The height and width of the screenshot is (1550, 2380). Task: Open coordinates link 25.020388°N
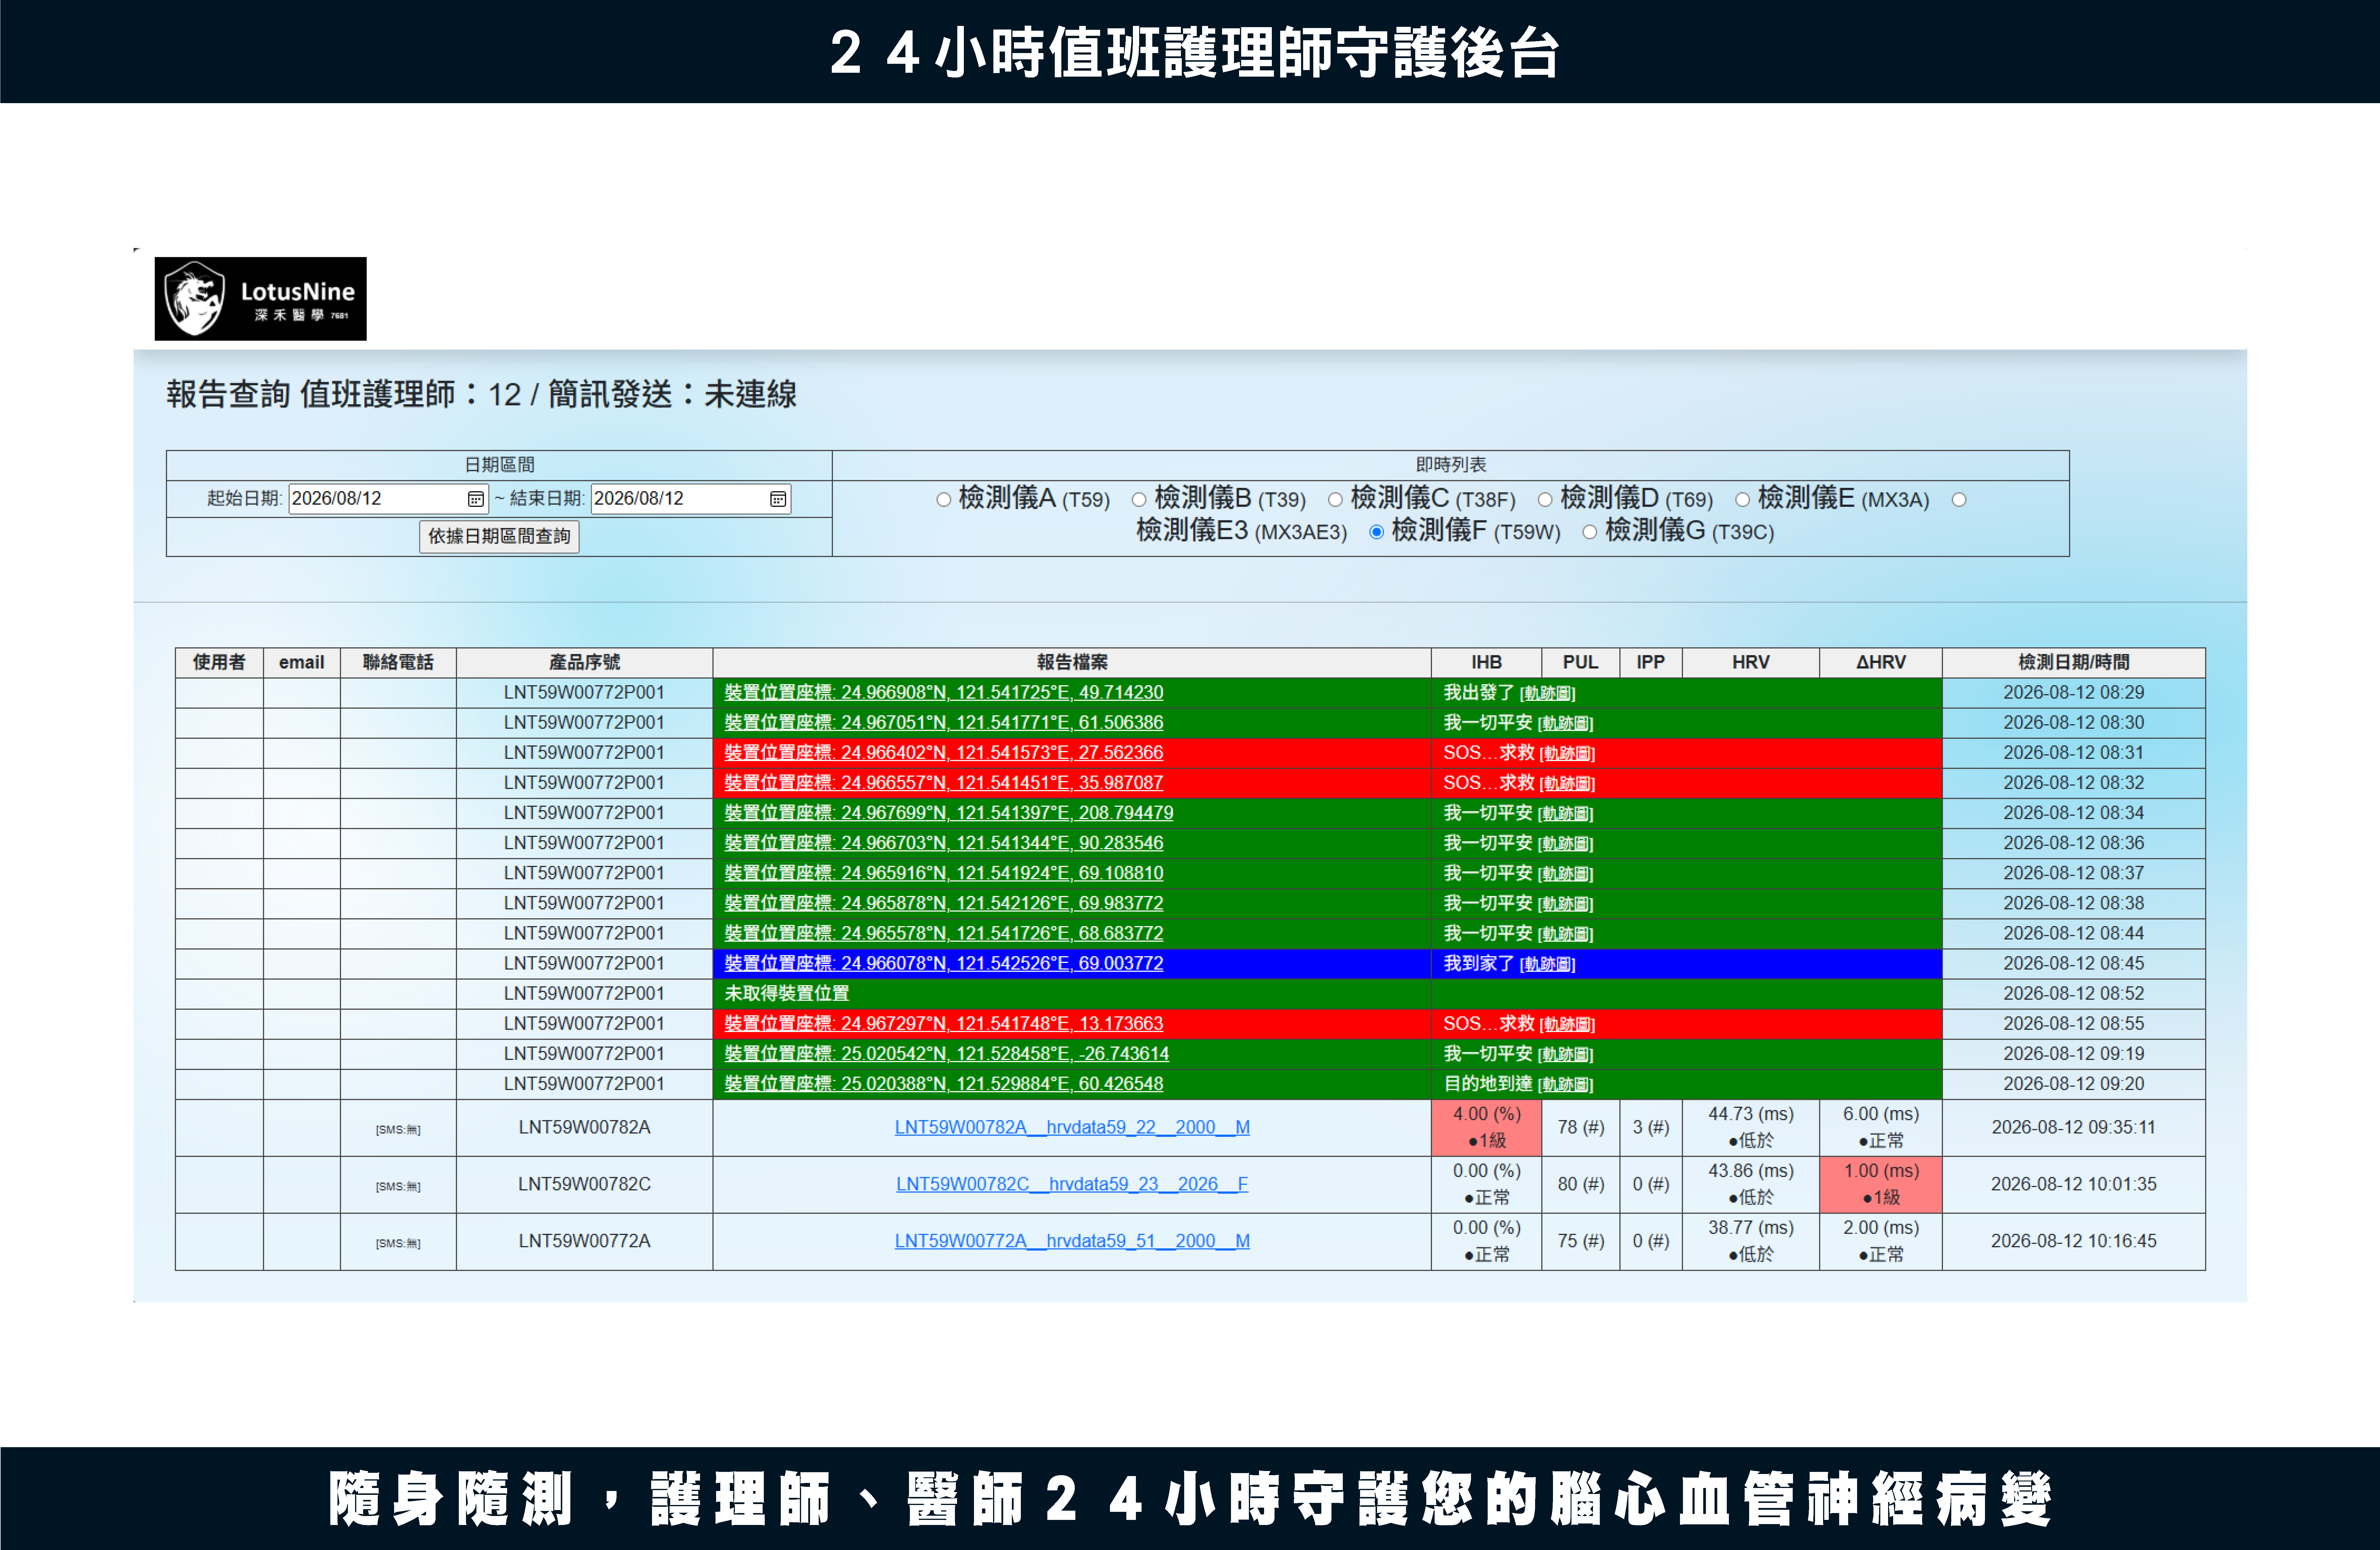pos(944,1084)
